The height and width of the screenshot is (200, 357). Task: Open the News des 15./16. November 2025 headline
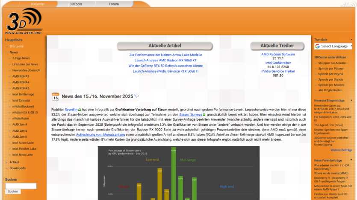click(97, 96)
